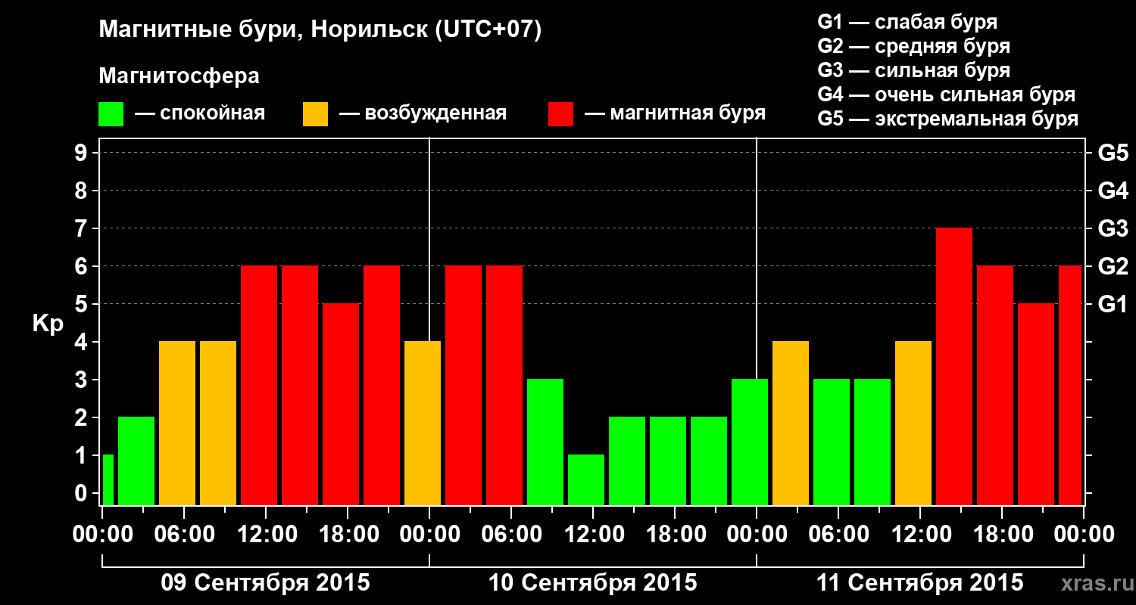Image resolution: width=1136 pixels, height=605 pixels.
Task: Click the '— спокойная' legend text
Action: (x=200, y=114)
